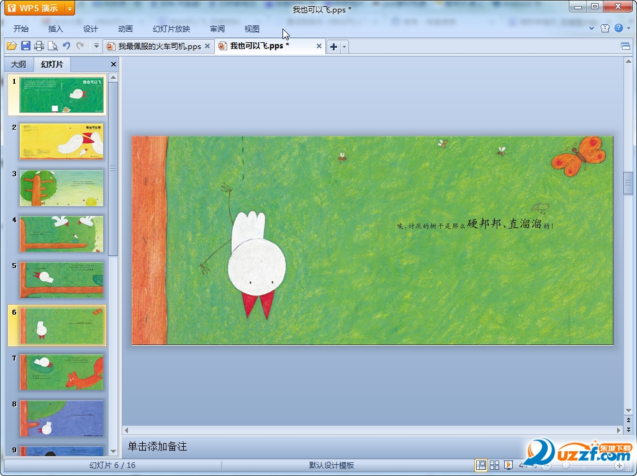The image size is (637, 476).
Task: Open the 视图 menu tab
Action: 252,29
